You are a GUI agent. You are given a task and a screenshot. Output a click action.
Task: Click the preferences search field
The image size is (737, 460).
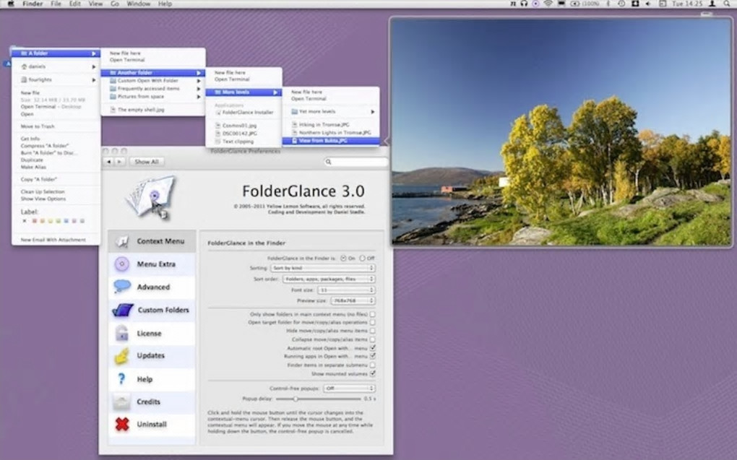pyautogui.click(x=355, y=162)
